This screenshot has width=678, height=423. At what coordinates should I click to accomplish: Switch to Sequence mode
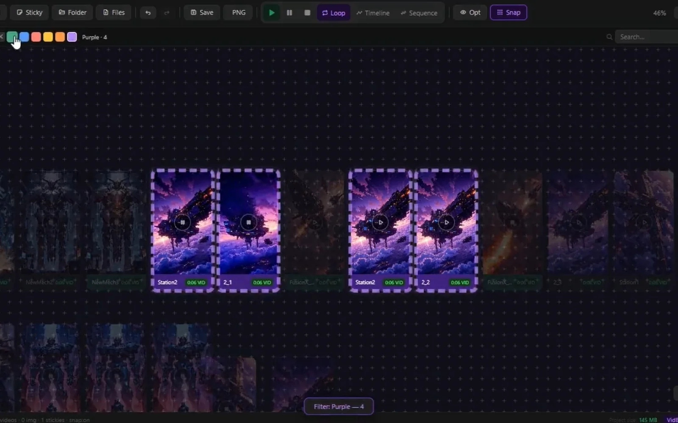[x=419, y=13]
